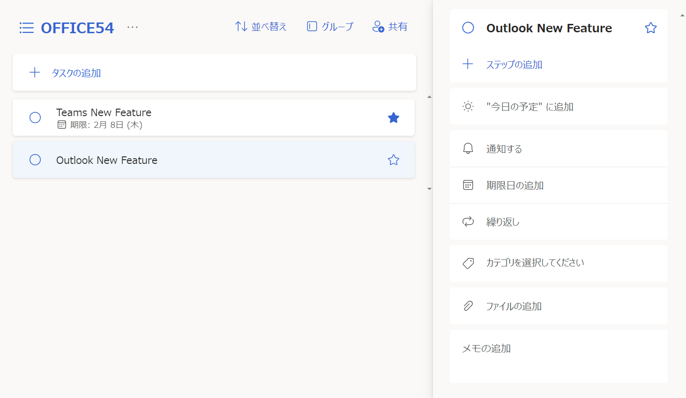
Task: Open the グループ grouping options
Action: pyautogui.click(x=330, y=27)
